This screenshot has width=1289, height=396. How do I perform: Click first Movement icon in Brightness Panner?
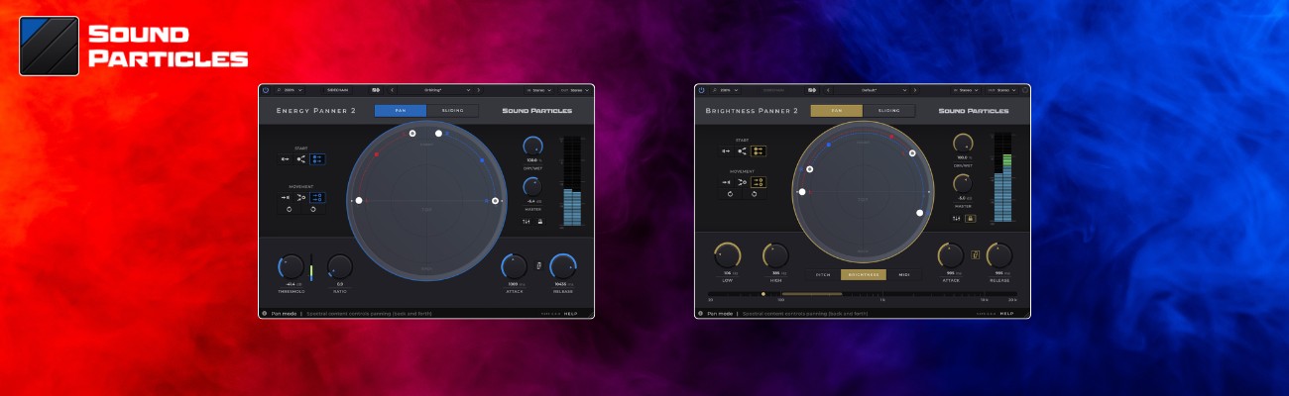coord(726,182)
